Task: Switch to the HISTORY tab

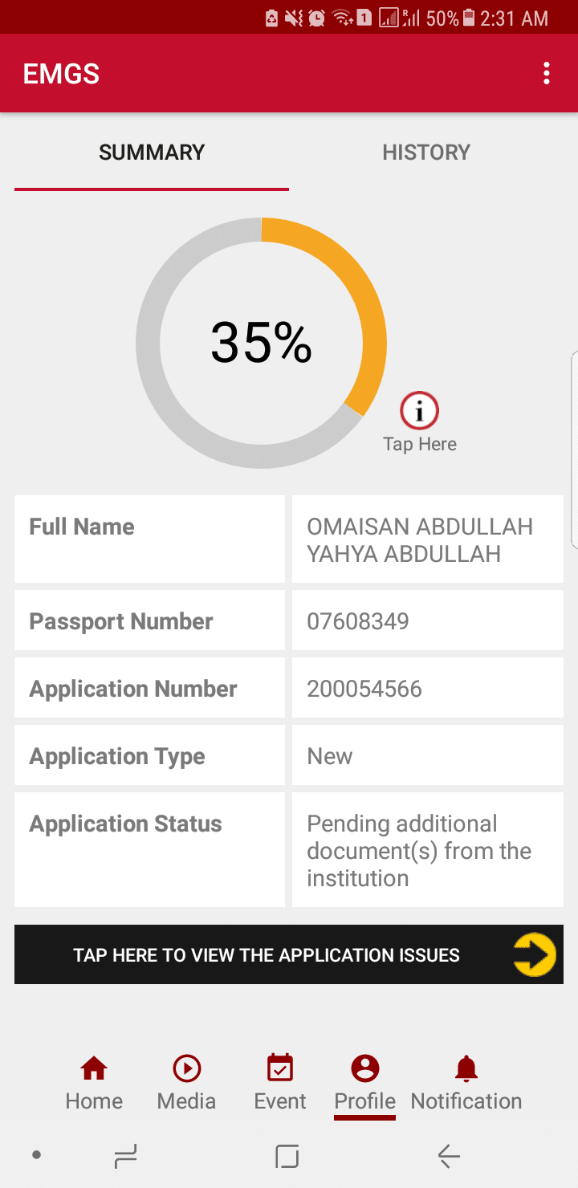Action: (426, 153)
